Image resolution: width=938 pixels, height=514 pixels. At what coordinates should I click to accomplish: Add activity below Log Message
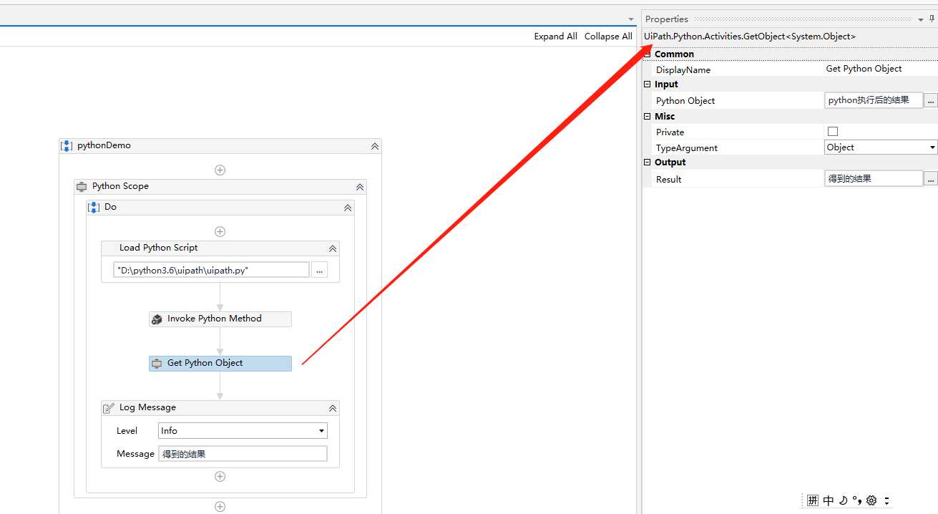[220, 477]
